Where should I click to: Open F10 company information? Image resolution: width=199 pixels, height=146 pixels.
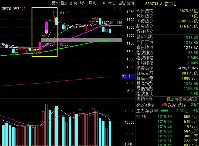(102, 3)
